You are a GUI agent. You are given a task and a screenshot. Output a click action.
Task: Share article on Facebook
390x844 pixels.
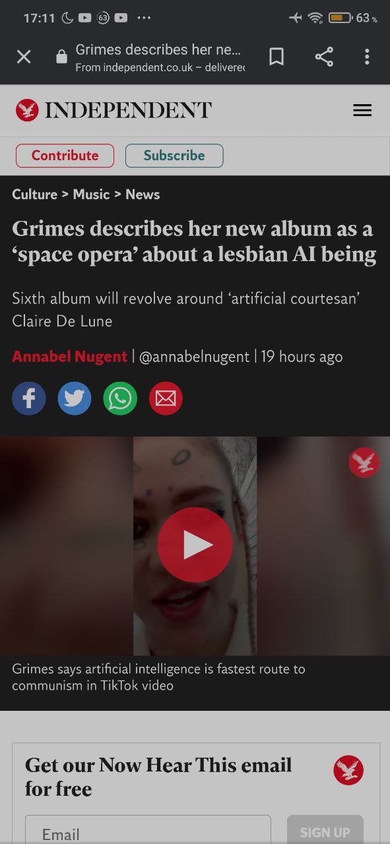[29, 398]
